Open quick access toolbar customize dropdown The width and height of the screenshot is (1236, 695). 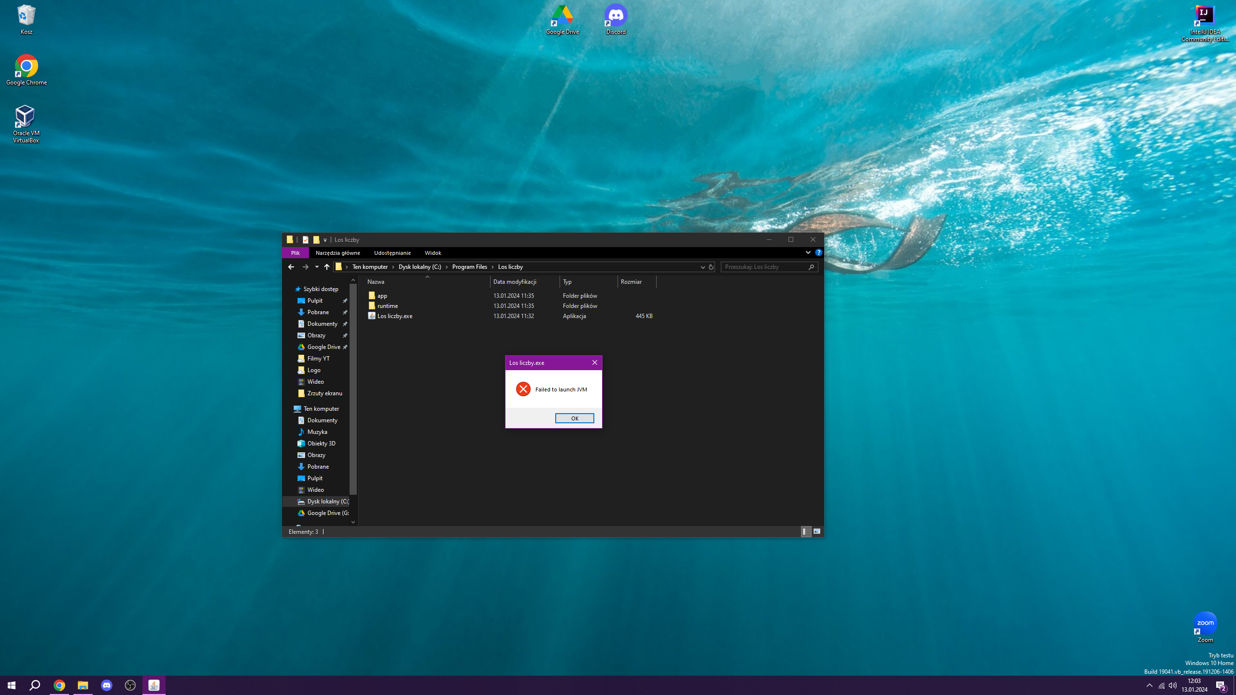[x=325, y=240]
